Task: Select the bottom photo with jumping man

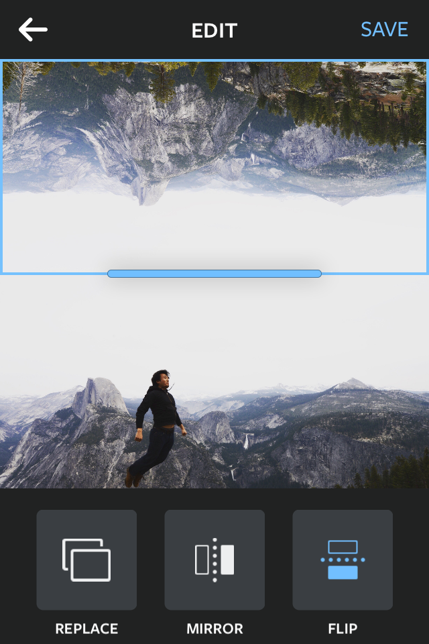Action: 214,382
